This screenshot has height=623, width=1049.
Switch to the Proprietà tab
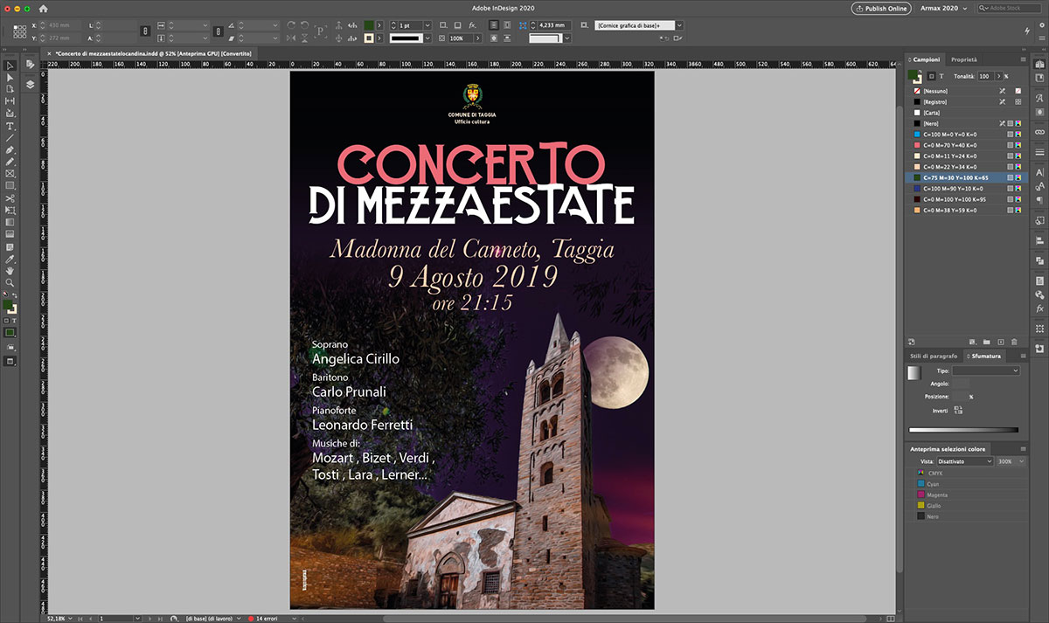tap(964, 59)
